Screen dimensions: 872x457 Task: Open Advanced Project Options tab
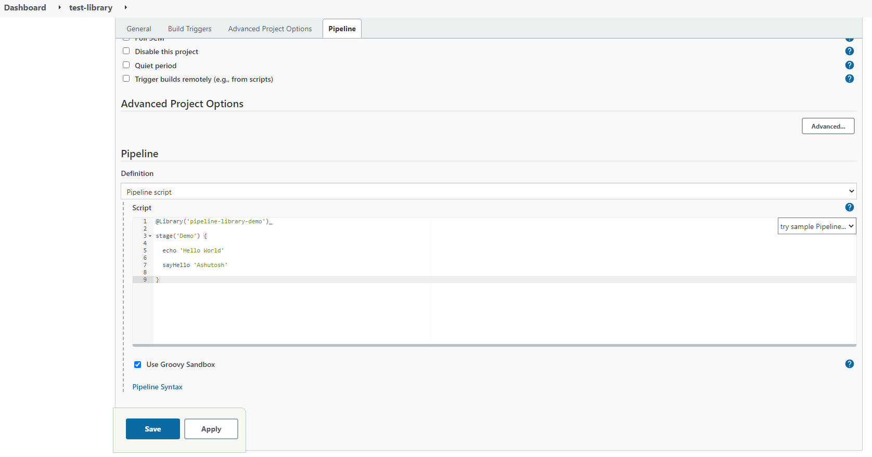tap(270, 29)
